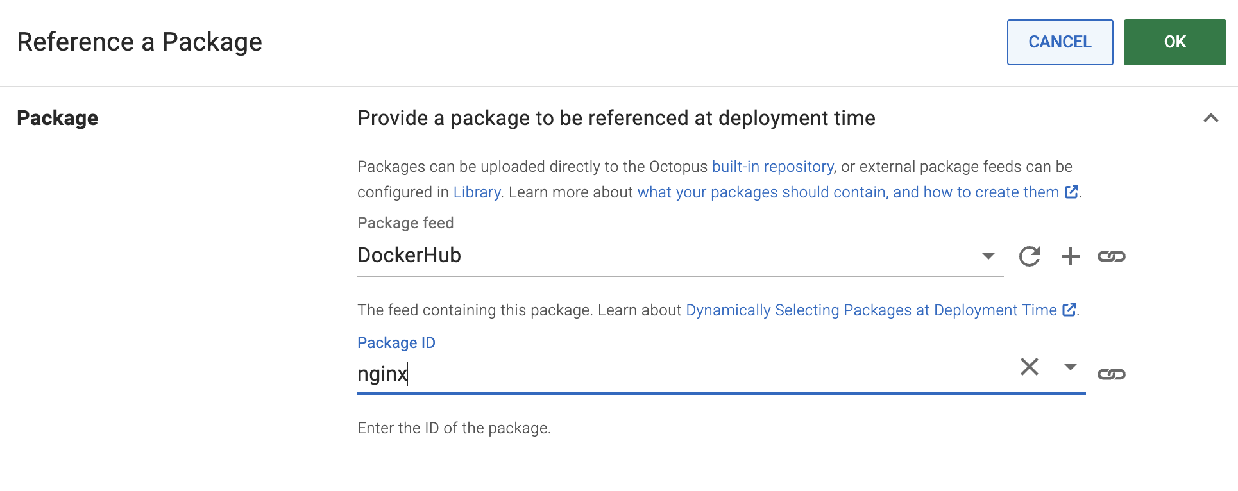
Task: Open the Package feed dropdown
Action: (988, 256)
